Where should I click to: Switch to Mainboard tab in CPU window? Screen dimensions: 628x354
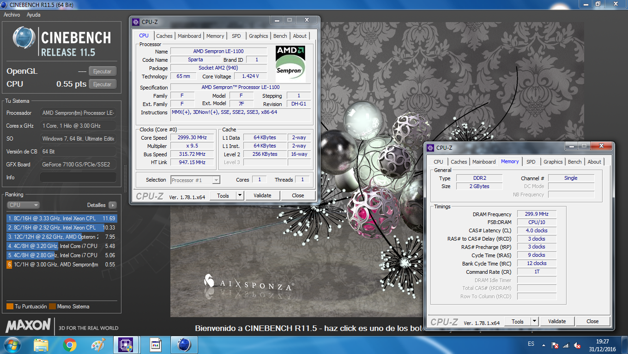click(189, 36)
